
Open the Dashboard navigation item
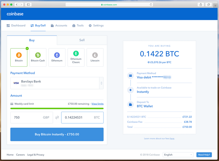tap(16, 26)
